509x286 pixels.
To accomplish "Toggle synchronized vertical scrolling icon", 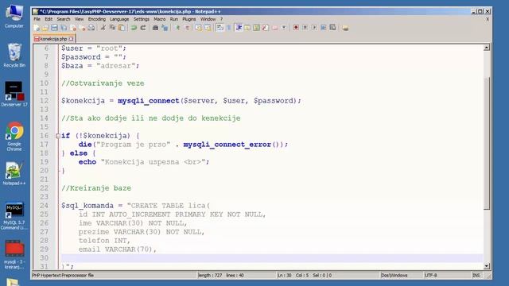I will pos(198,28).
